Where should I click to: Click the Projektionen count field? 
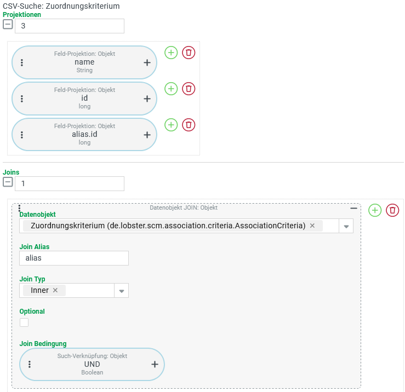tap(70, 26)
